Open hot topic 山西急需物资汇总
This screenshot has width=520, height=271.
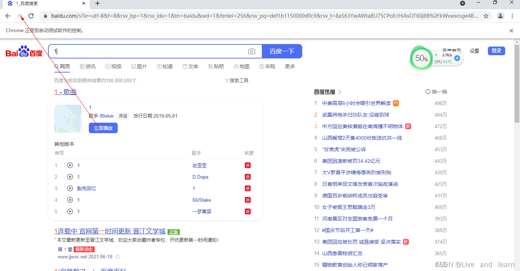point(342,253)
